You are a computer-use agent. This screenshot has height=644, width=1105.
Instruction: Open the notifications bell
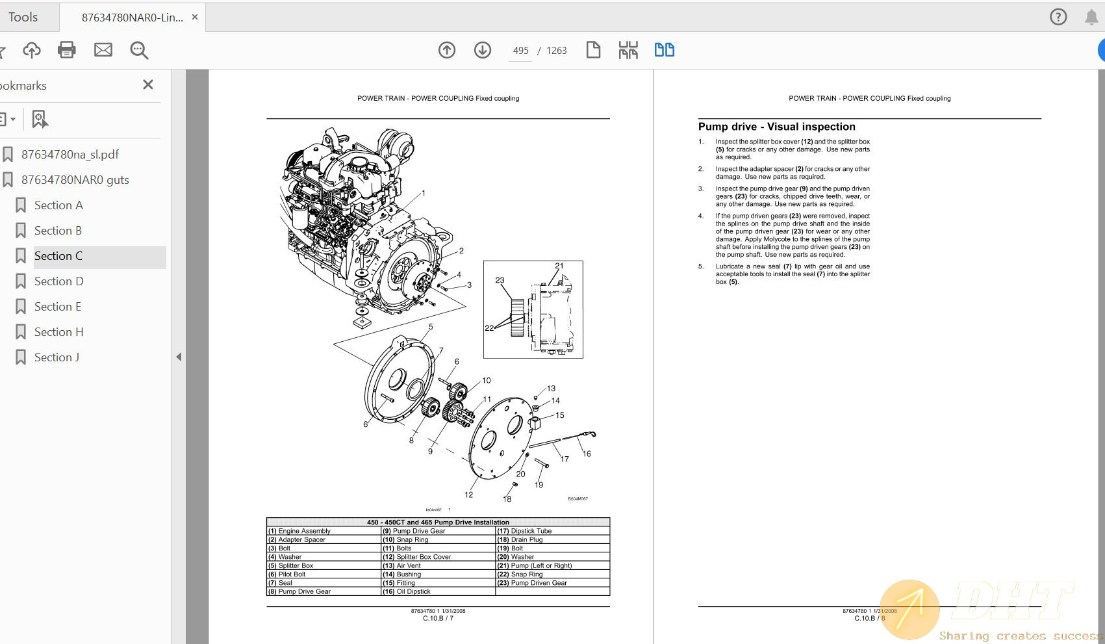click(1091, 16)
